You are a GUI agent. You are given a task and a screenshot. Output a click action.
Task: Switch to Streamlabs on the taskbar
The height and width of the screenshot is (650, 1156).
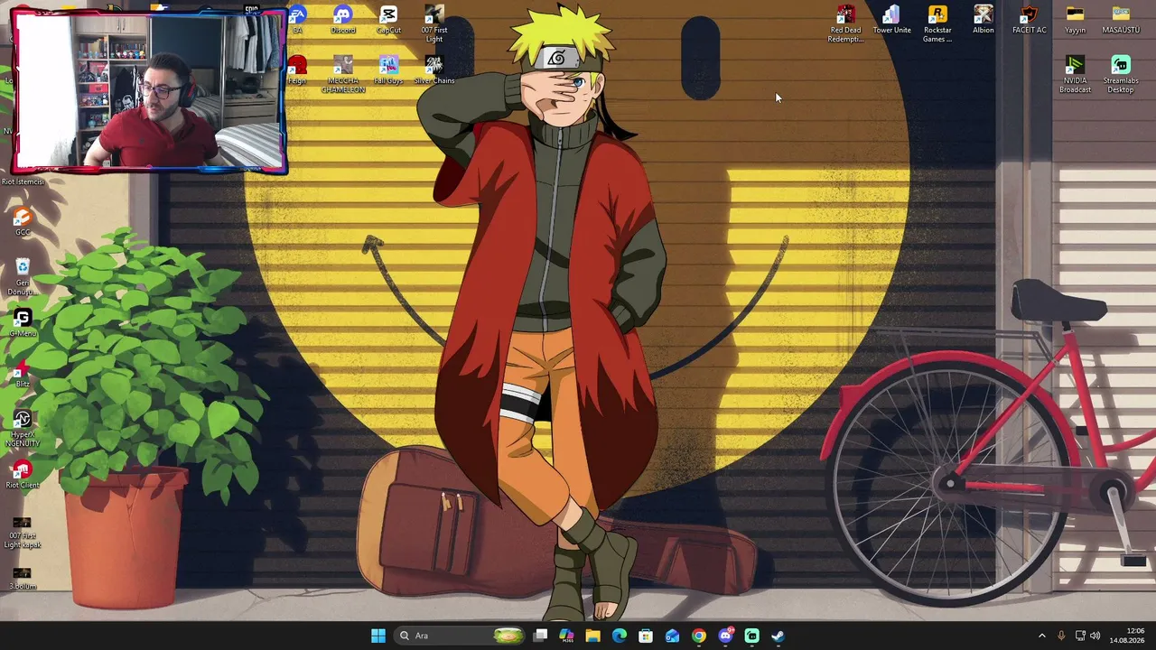(751, 636)
